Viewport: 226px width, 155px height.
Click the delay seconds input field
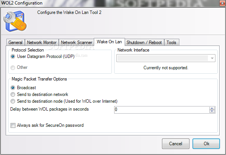(x=162, y=110)
